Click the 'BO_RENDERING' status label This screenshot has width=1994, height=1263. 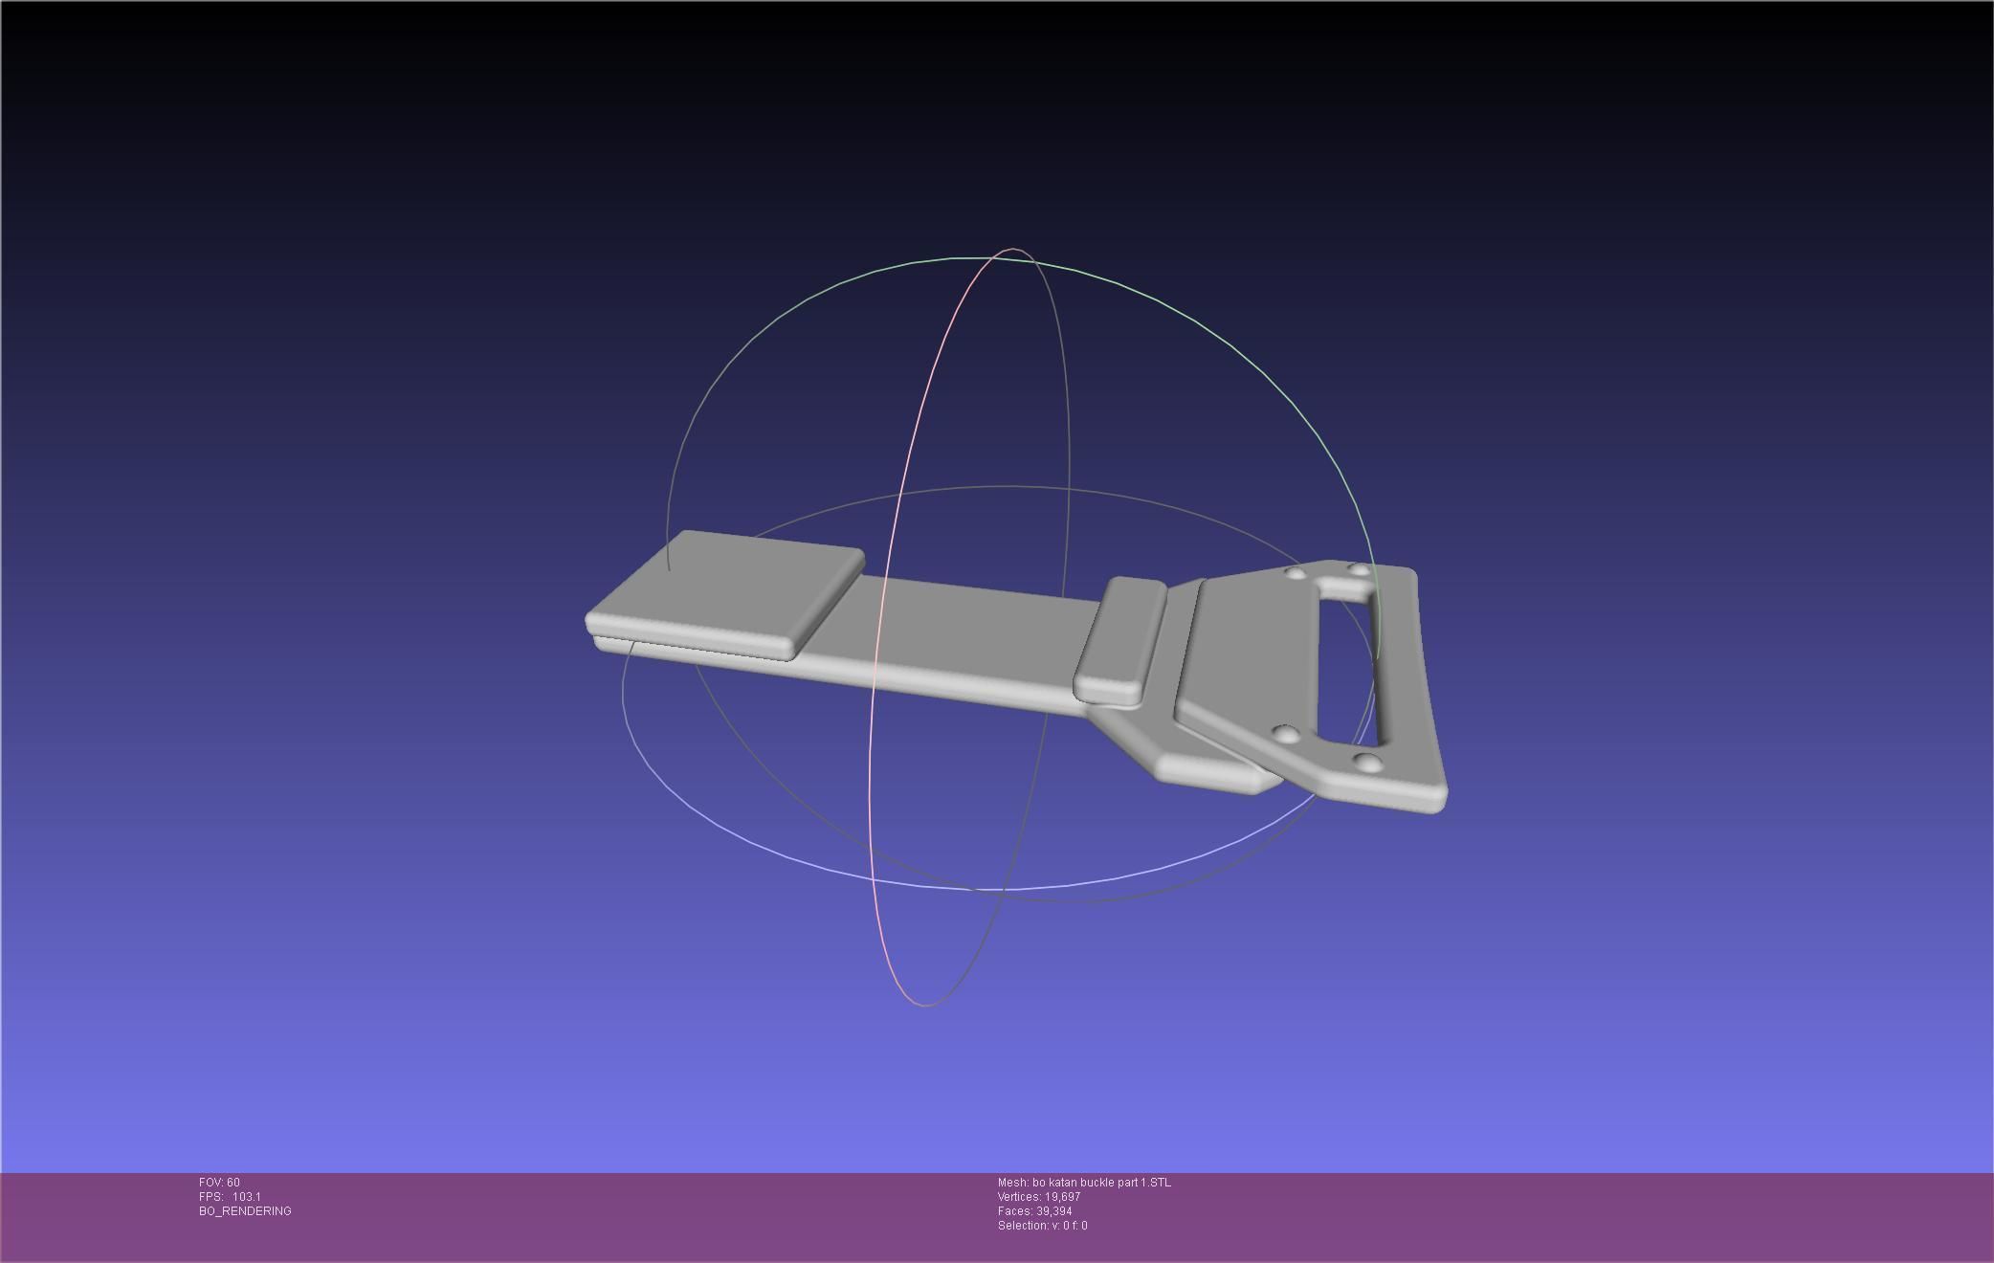click(x=245, y=1211)
